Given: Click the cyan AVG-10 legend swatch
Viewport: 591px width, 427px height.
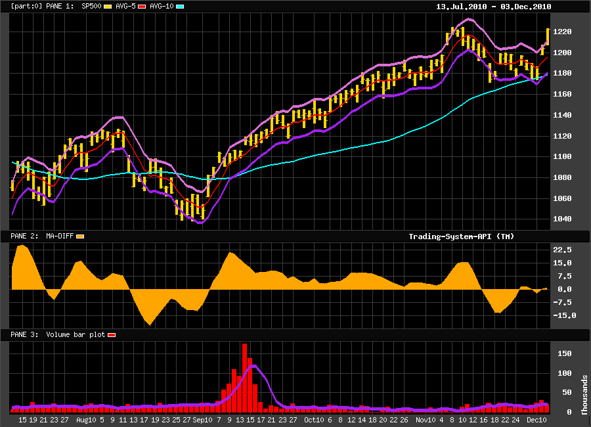Looking at the screenshot, I should pyautogui.click(x=180, y=7).
